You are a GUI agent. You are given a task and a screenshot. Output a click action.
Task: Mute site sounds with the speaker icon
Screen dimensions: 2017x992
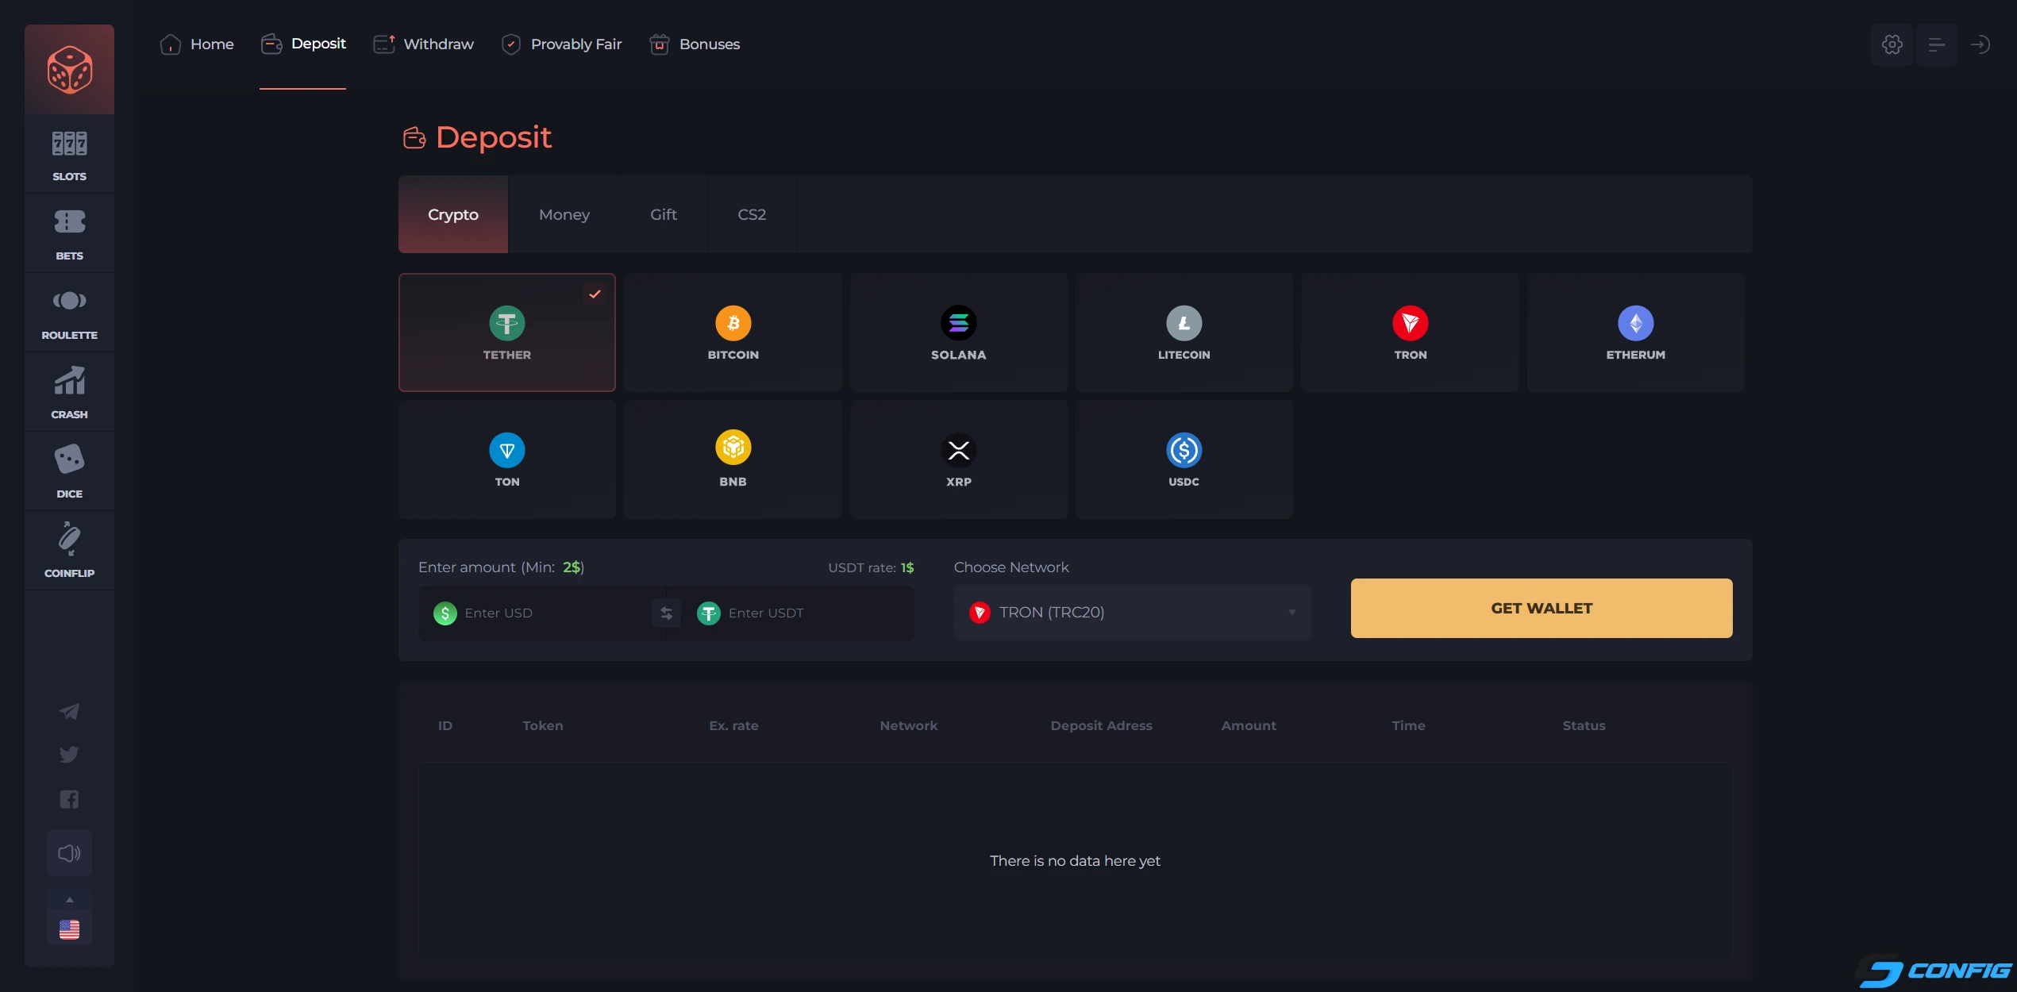pyautogui.click(x=69, y=853)
